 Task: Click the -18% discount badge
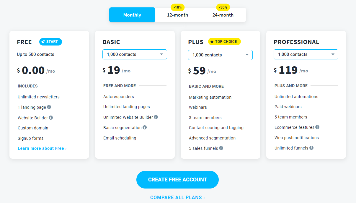(x=178, y=7)
